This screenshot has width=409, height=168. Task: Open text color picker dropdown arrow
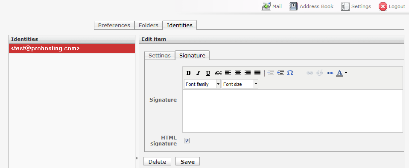pyautogui.click(x=346, y=73)
